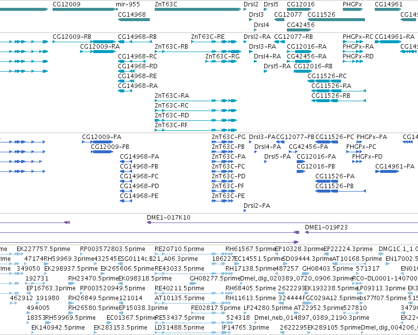Click the CG14961 gene label

tap(389, 4)
